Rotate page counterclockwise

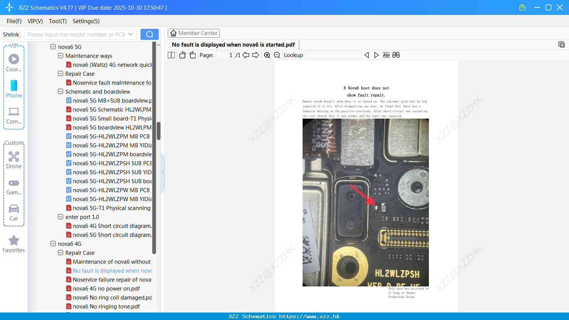tap(182, 55)
